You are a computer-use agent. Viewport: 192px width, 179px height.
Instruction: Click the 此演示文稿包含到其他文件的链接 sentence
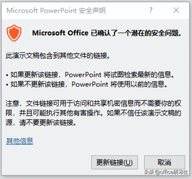coord(58,56)
